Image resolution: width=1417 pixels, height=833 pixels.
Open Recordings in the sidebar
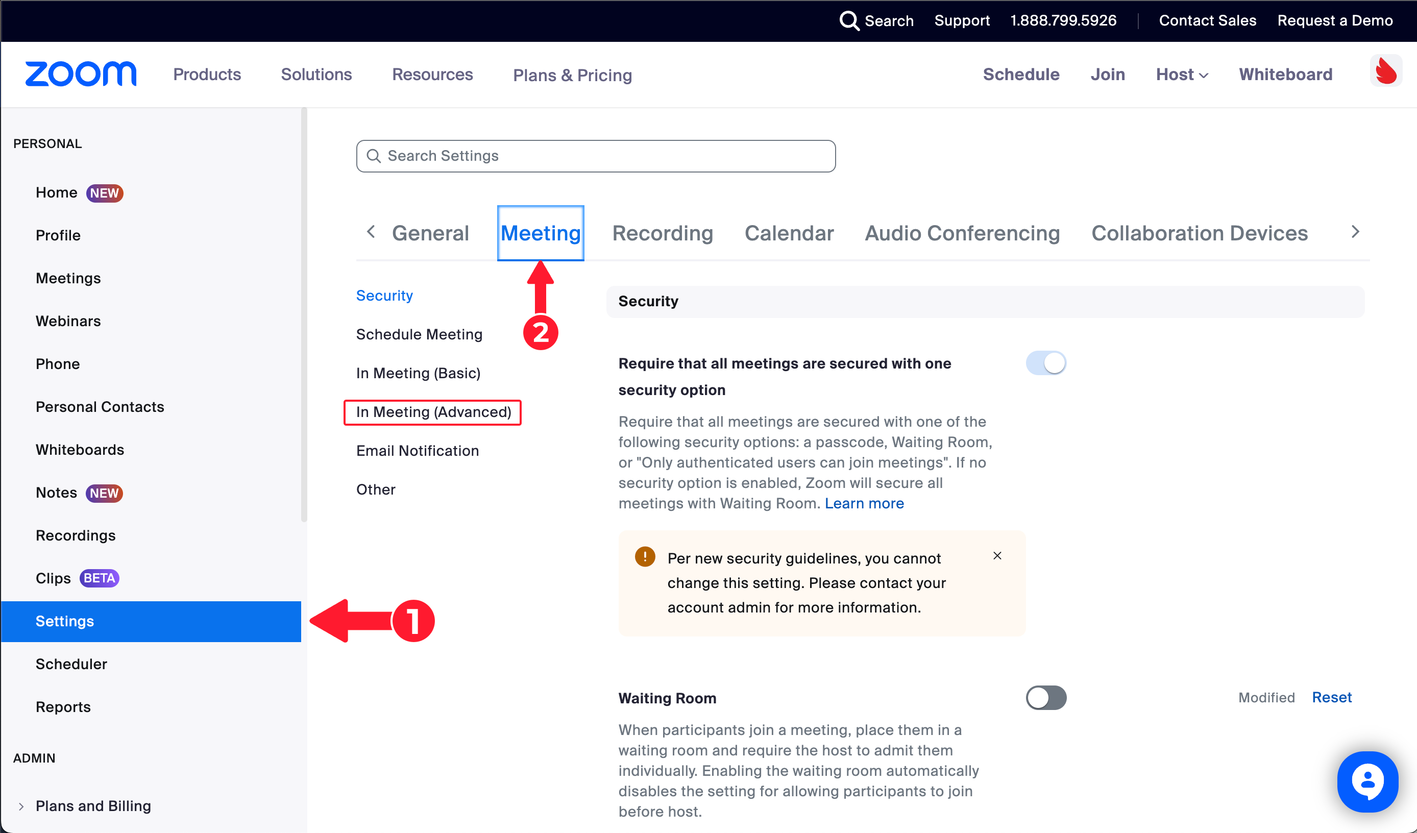pos(76,535)
